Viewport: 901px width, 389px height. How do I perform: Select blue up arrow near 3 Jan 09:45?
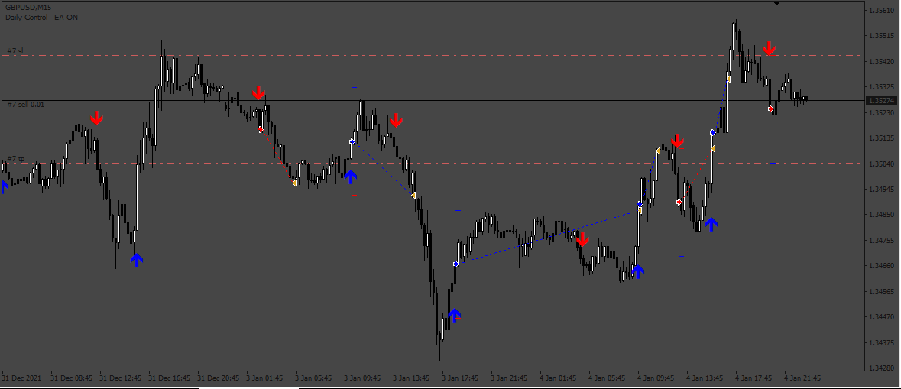351,177
